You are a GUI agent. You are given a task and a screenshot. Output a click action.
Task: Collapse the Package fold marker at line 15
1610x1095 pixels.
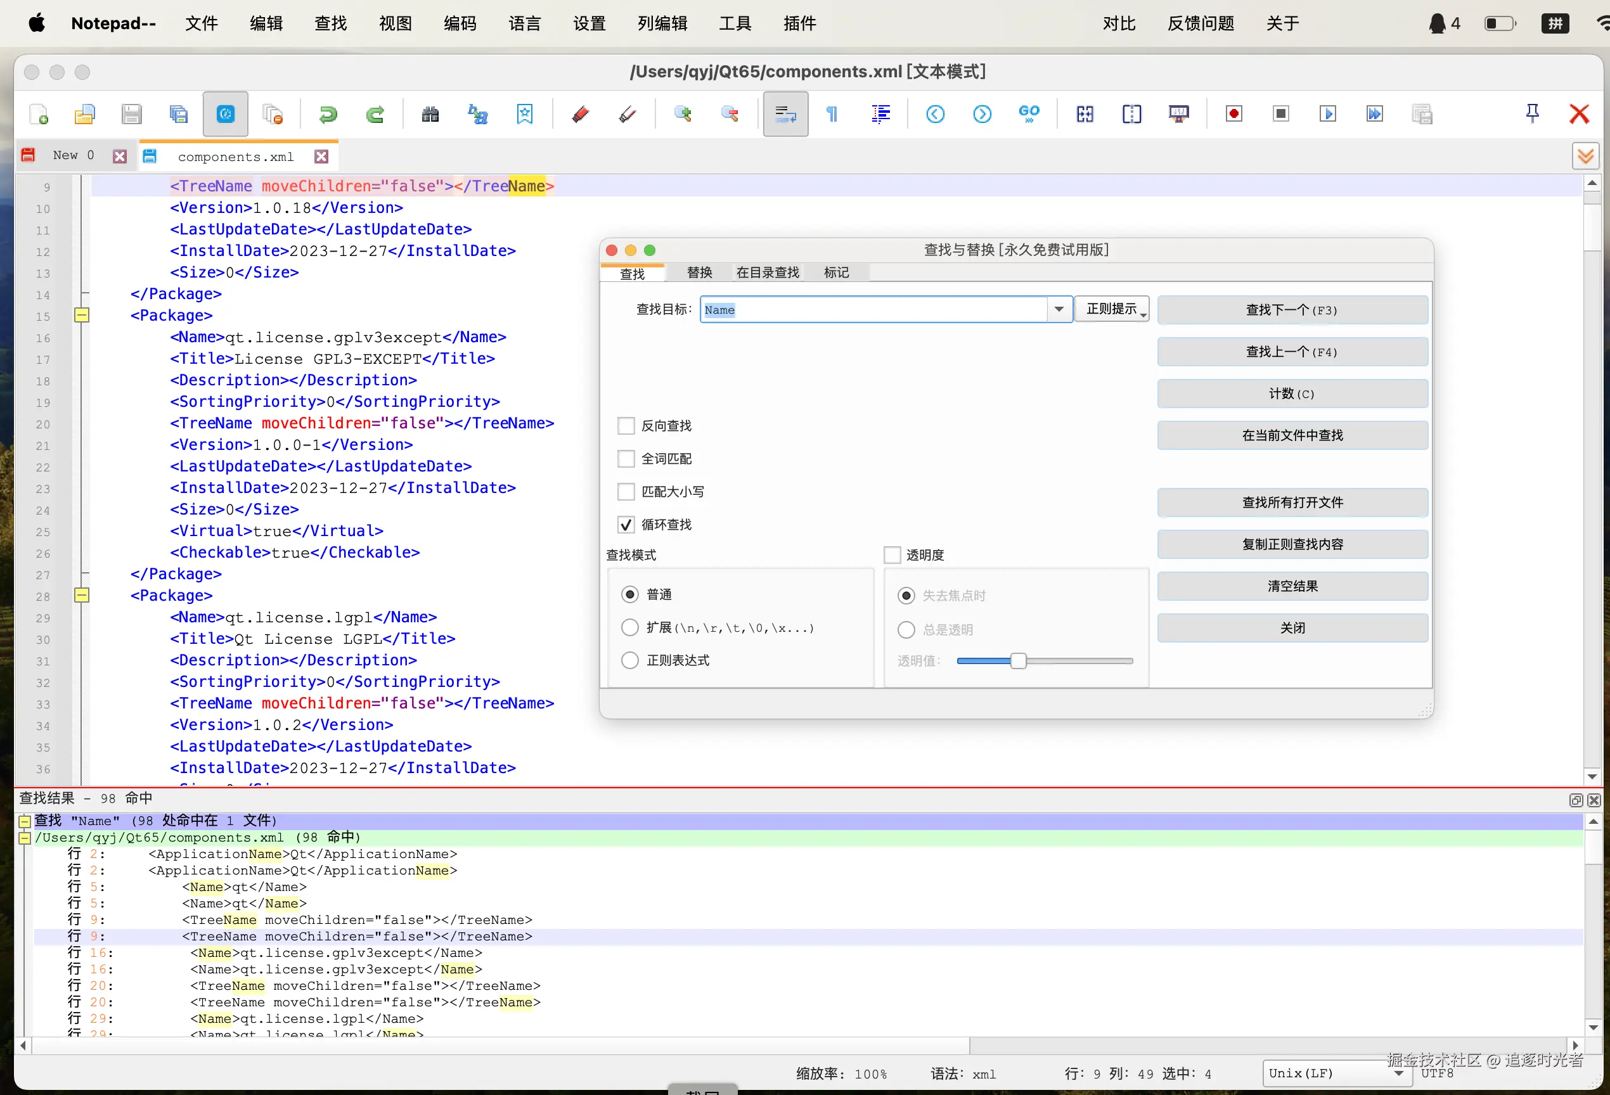(x=82, y=316)
